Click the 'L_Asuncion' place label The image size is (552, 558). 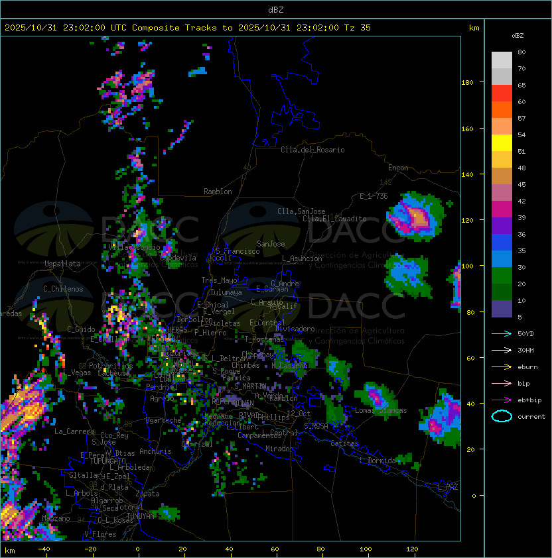[302, 258]
